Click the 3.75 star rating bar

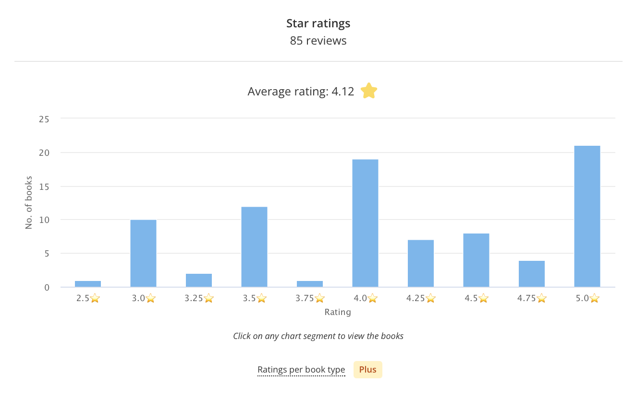pyautogui.click(x=310, y=284)
